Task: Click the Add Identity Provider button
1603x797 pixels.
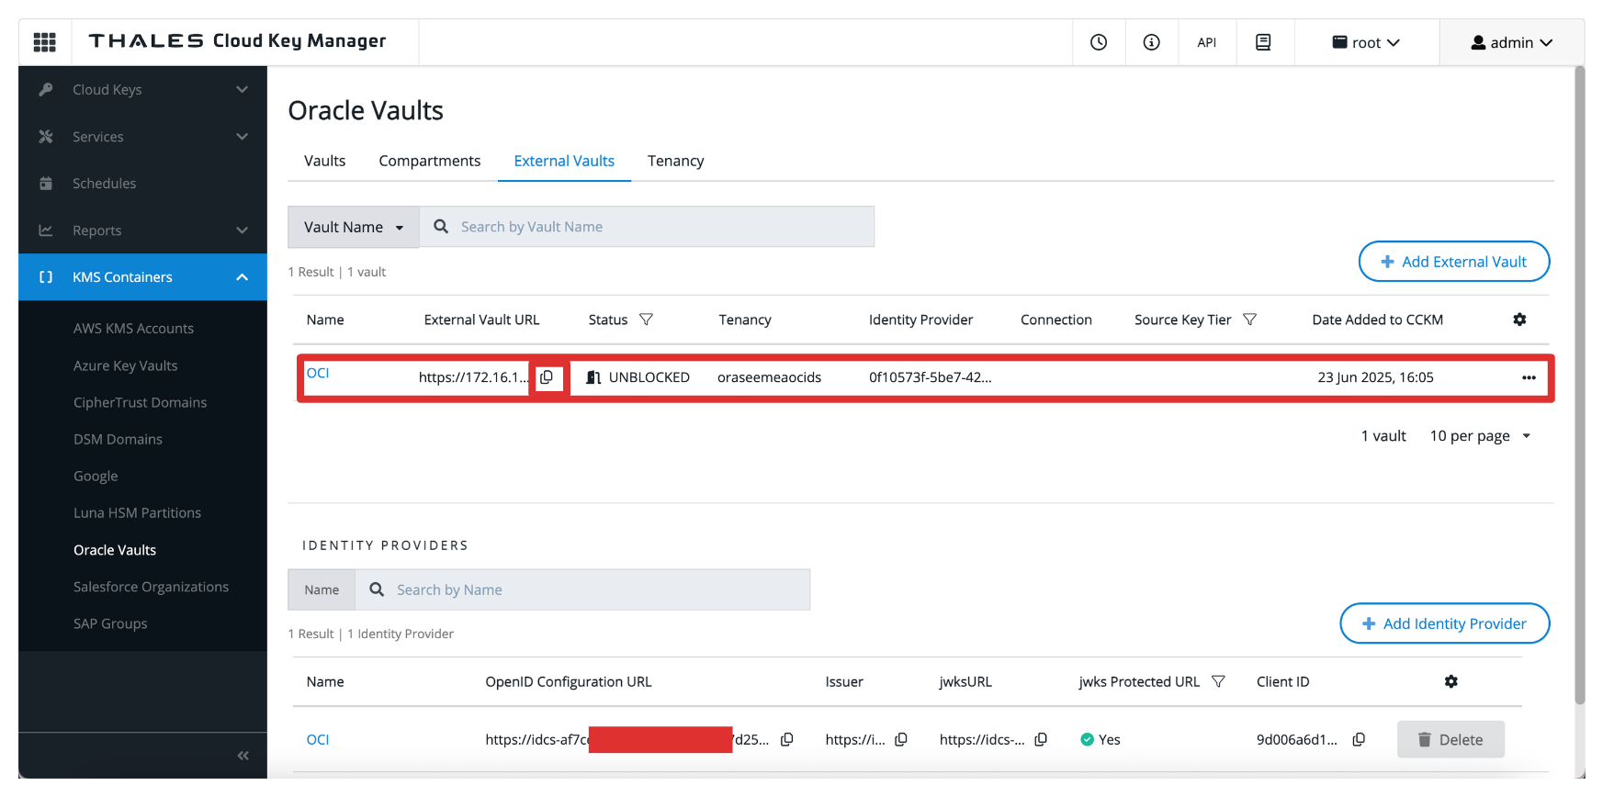Action: [x=1444, y=623]
